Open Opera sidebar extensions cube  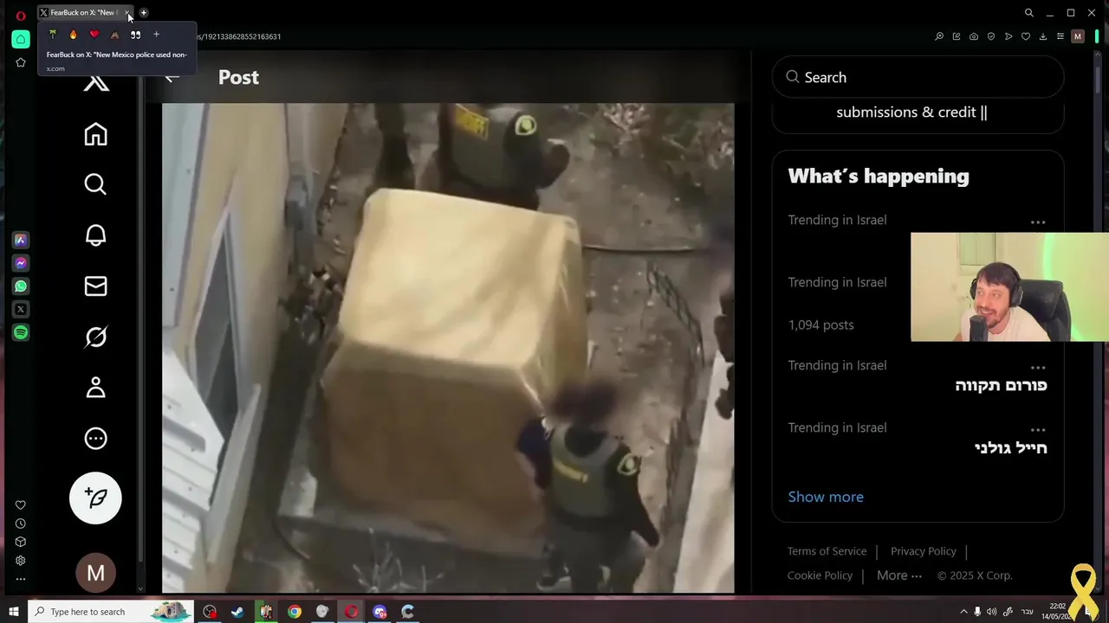coord(21,542)
